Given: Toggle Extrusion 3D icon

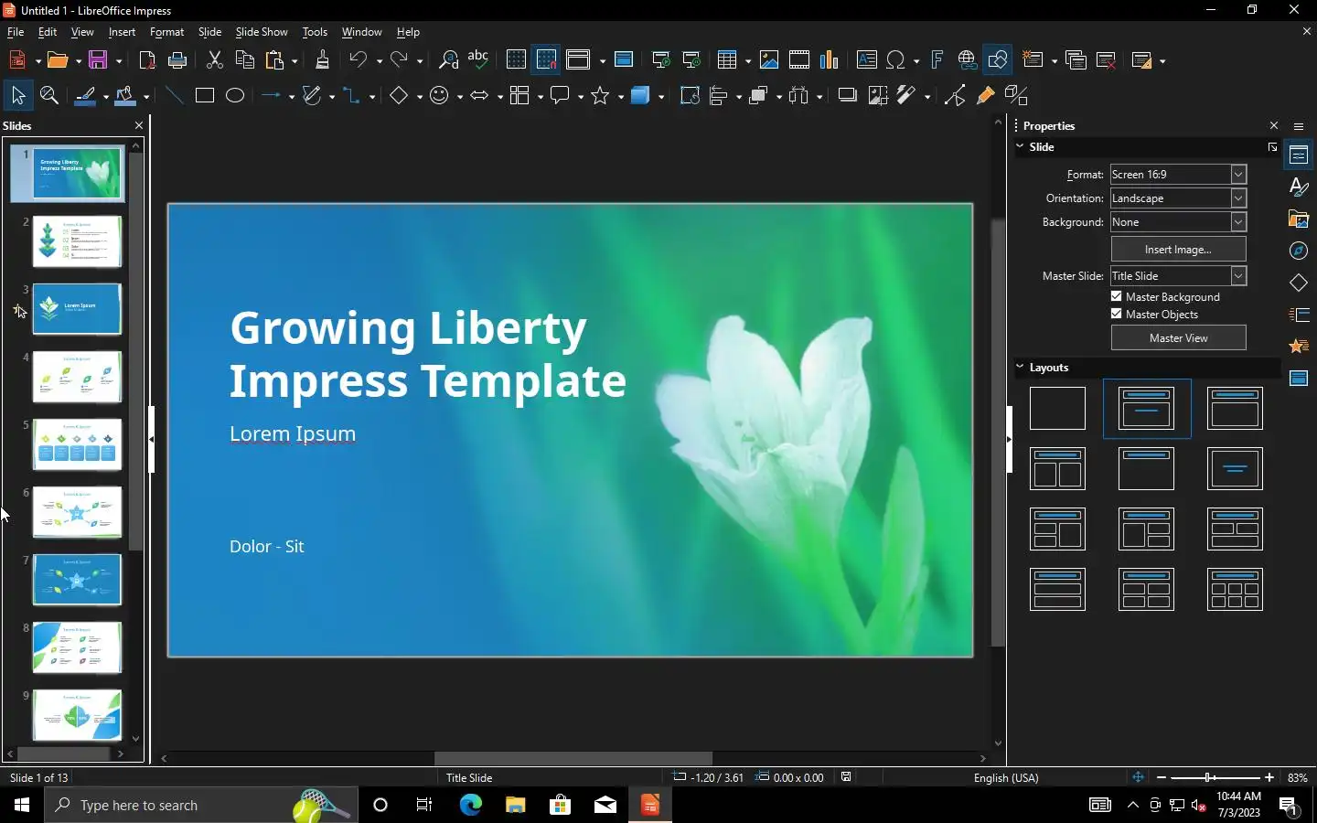Looking at the screenshot, I should (1016, 95).
